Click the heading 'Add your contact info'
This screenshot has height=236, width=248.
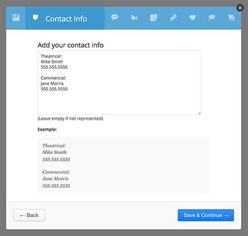pyautogui.click(x=70, y=45)
